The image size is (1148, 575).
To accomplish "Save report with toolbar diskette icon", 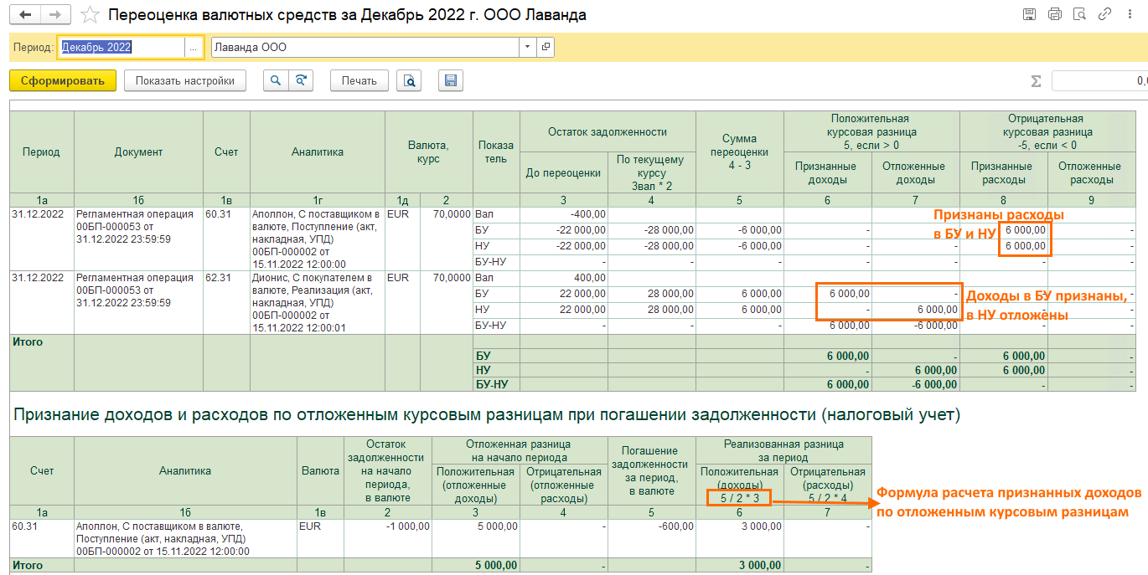I will point(451,80).
